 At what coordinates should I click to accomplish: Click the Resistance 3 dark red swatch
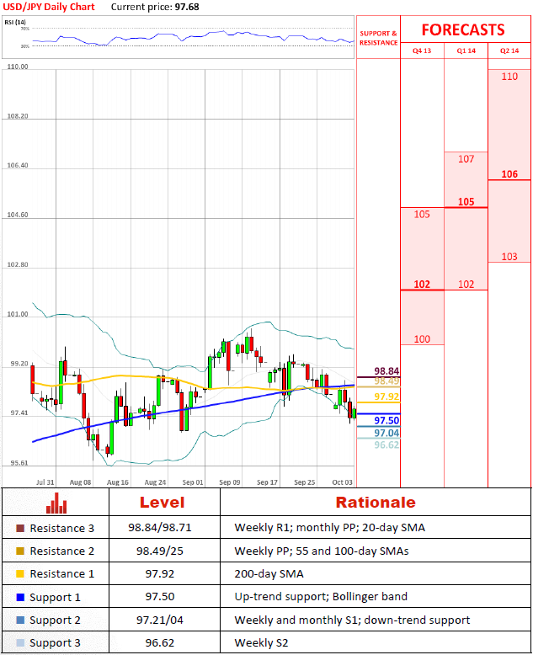click(20, 529)
